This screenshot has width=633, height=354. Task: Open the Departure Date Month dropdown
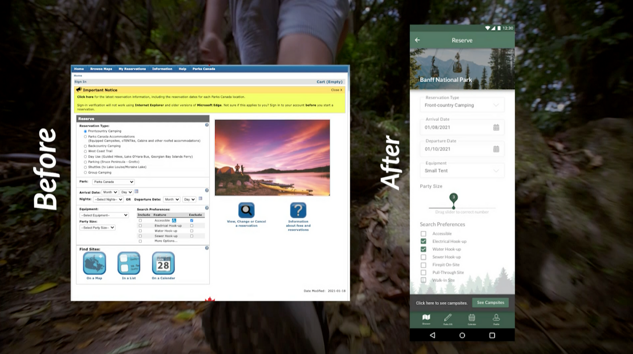pyautogui.click(x=172, y=200)
